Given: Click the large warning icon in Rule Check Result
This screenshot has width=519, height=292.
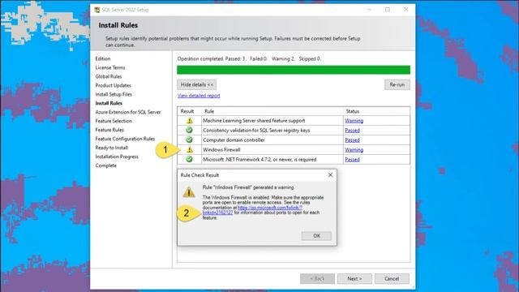Looking at the screenshot, I should pyautogui.click(x=189, y=191).
